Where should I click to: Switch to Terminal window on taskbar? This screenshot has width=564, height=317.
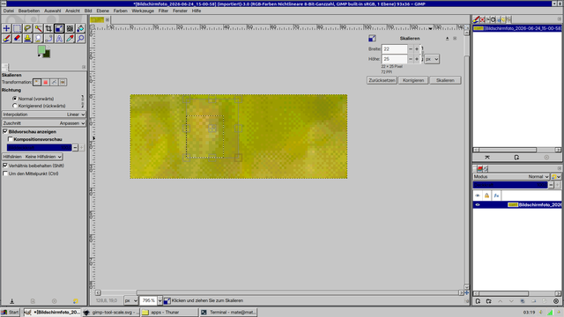pos(229,312)
